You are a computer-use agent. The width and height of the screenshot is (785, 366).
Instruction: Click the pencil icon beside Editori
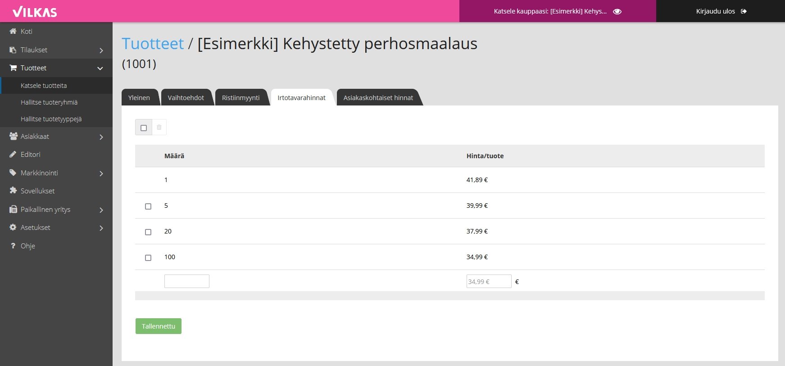pos(13,154)
